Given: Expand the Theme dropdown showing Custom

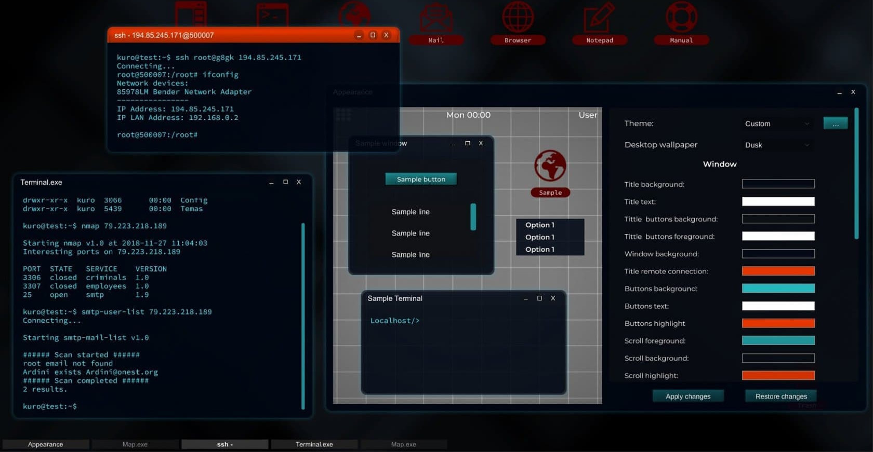Looking at the screenshot, I should coord(776,124).
